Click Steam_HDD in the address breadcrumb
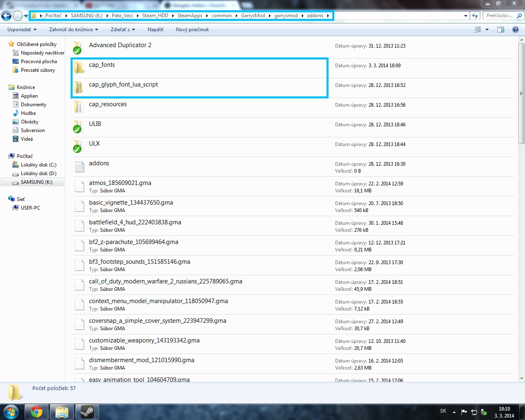 [x=155, y=16]
